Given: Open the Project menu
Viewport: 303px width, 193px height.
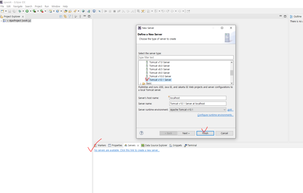Looking at the screenshot, I should pos(39,6).
